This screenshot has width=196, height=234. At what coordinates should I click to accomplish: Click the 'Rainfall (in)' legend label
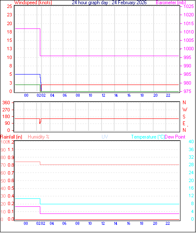click(x=11, y=137)
